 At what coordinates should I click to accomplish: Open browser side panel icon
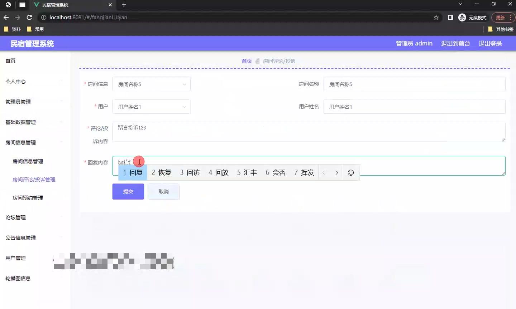(x=450, y=18)
